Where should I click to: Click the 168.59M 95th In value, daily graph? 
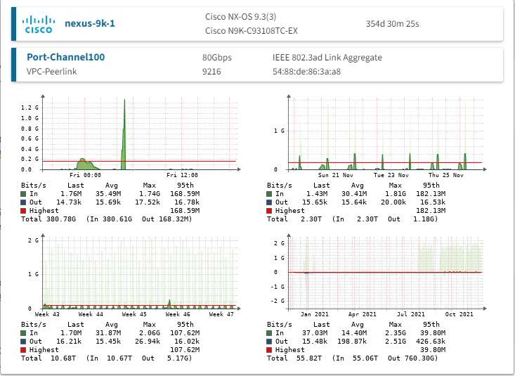pyautogui.click(x=185, y=194)
